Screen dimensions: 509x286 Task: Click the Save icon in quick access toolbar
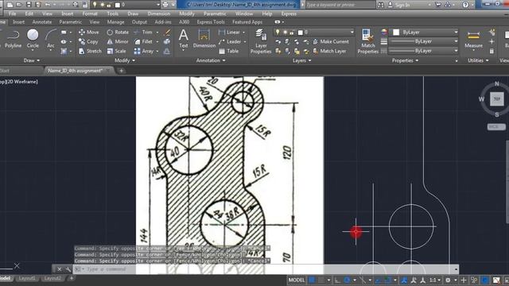click(29, 5)
